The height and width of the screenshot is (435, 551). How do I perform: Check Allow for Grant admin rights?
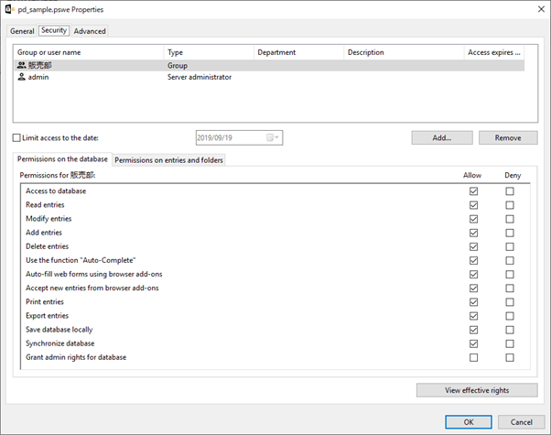(x=473, y=357)
